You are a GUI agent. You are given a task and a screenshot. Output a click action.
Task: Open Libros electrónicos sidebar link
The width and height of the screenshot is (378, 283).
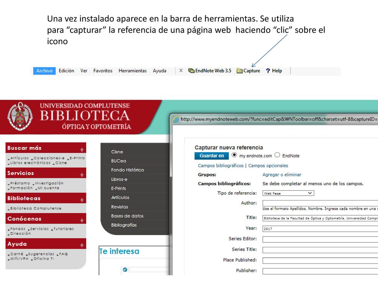pos(30,163)
